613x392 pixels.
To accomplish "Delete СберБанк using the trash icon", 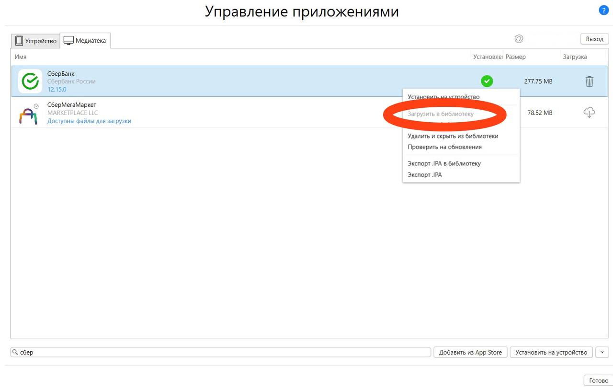I will 589,81.
